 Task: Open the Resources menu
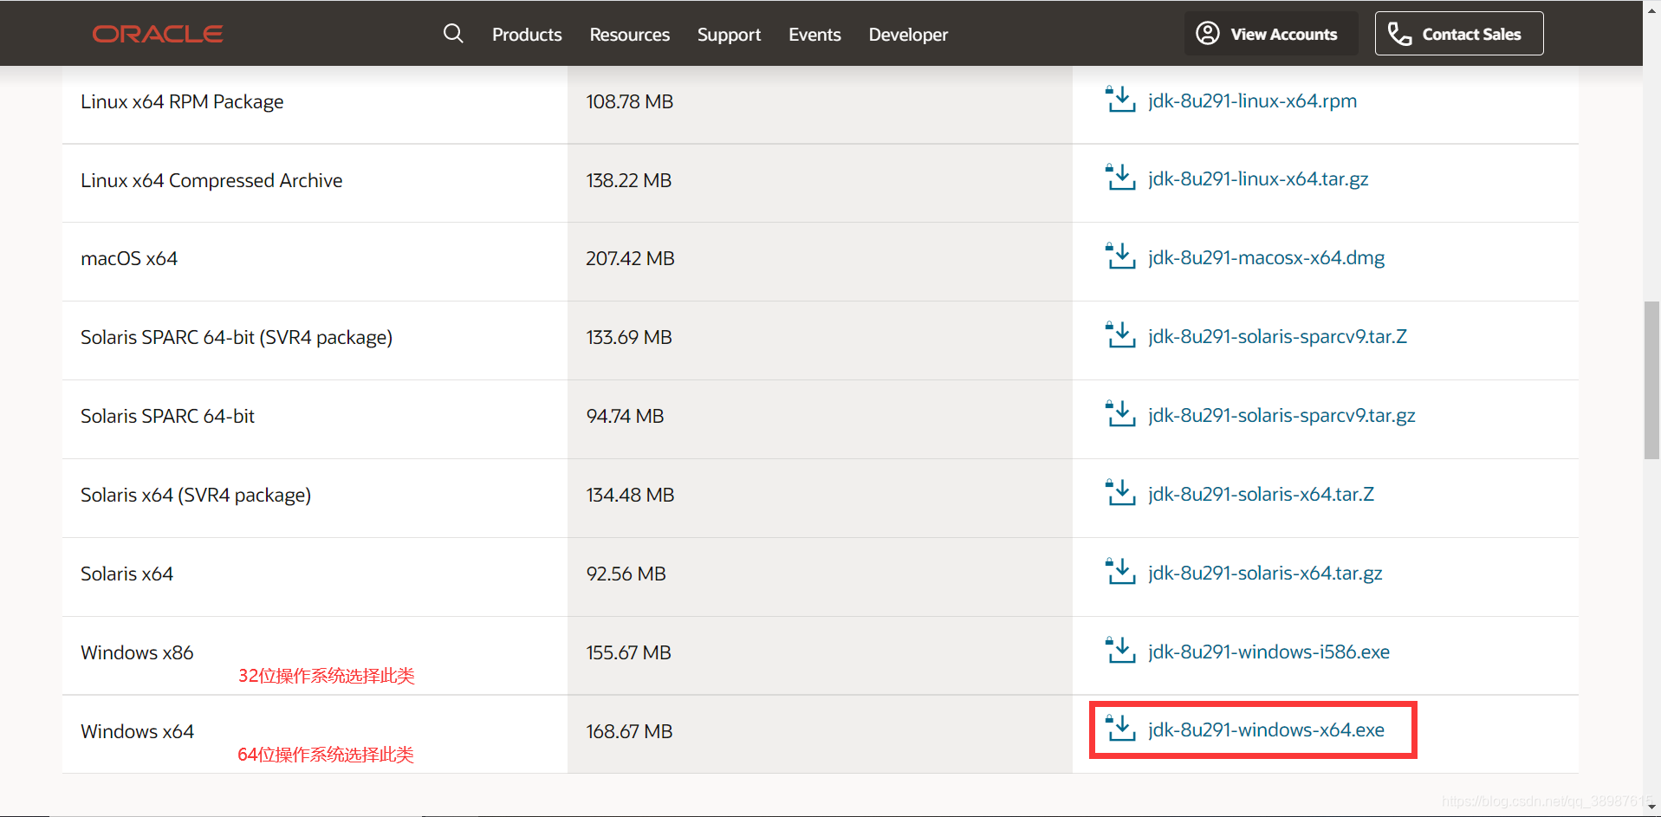pyautogui.click(x=630, y=35)
